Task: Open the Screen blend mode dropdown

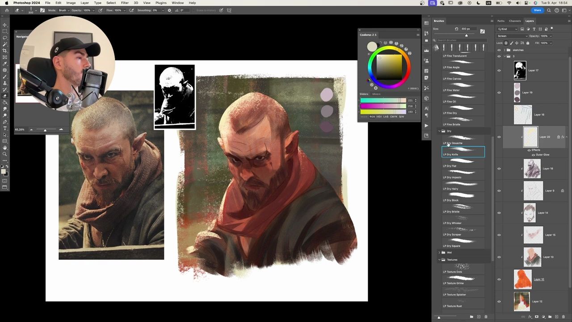Action: pyautogui.click(x=512, y=36)
